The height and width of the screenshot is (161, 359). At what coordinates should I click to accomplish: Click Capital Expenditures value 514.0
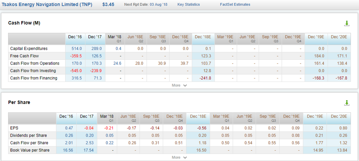[77, 49]
